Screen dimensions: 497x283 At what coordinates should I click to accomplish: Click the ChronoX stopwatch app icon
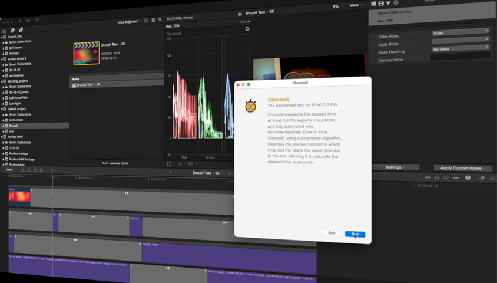[250, 106]
